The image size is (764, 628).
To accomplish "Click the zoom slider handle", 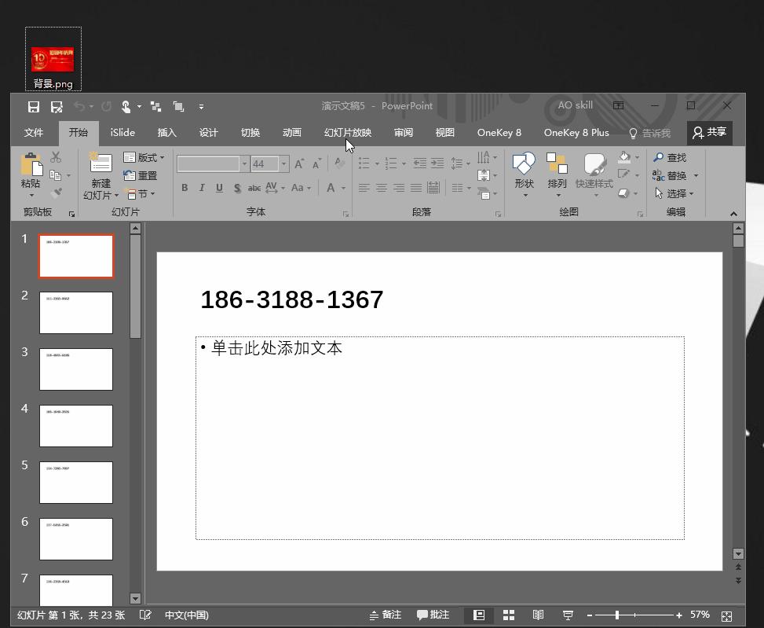I will (x=617, y=615).
